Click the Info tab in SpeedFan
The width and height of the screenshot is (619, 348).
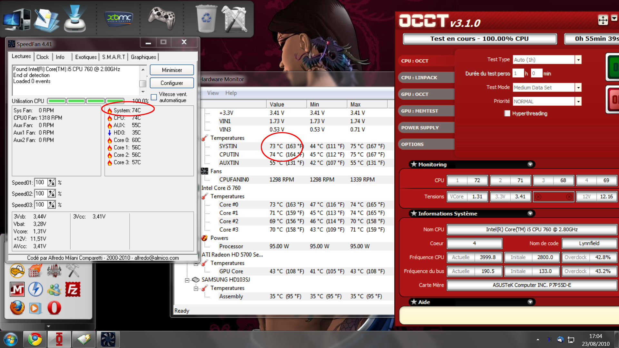coord(60,57)
